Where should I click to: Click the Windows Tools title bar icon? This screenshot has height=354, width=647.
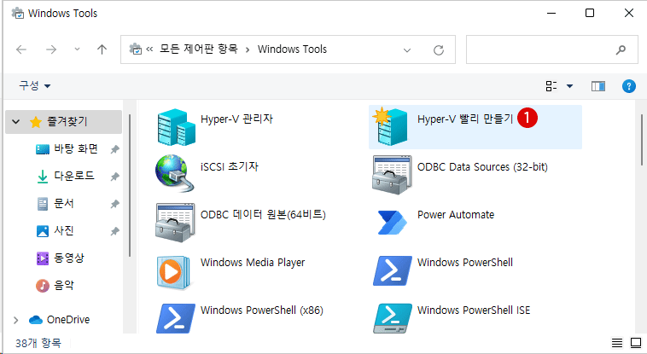click(x=18, y=13)
